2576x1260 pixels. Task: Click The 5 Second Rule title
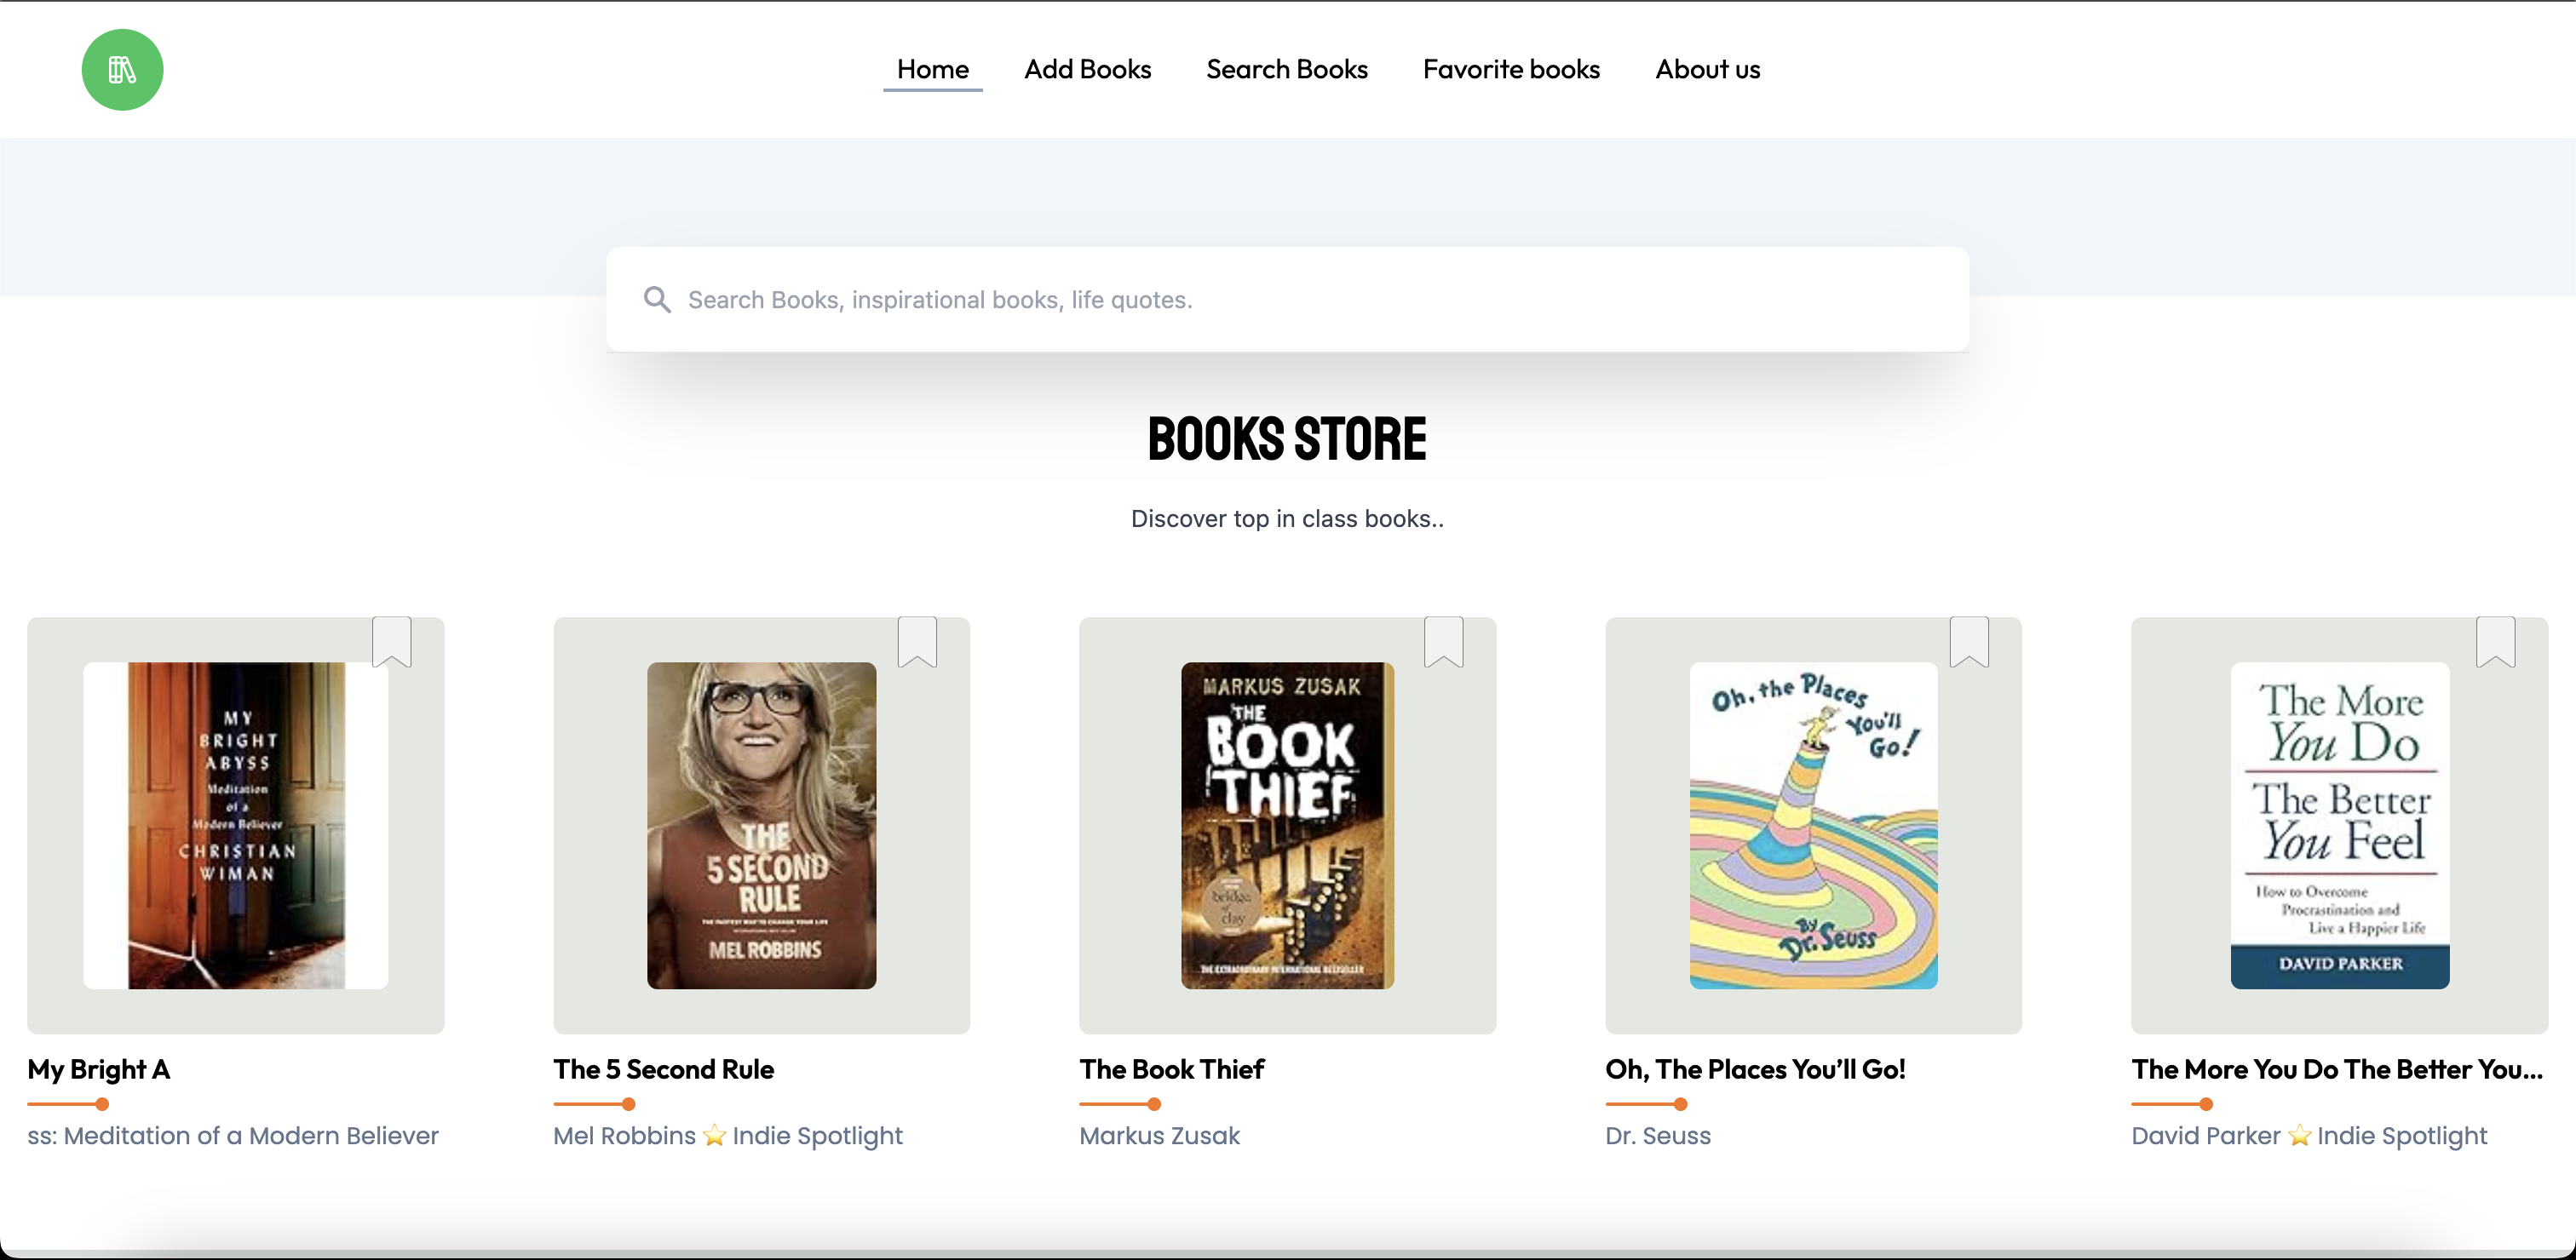(x=663, y=1069)
